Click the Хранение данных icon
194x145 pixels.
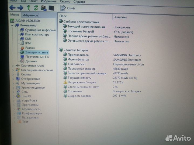click(18, 88)
